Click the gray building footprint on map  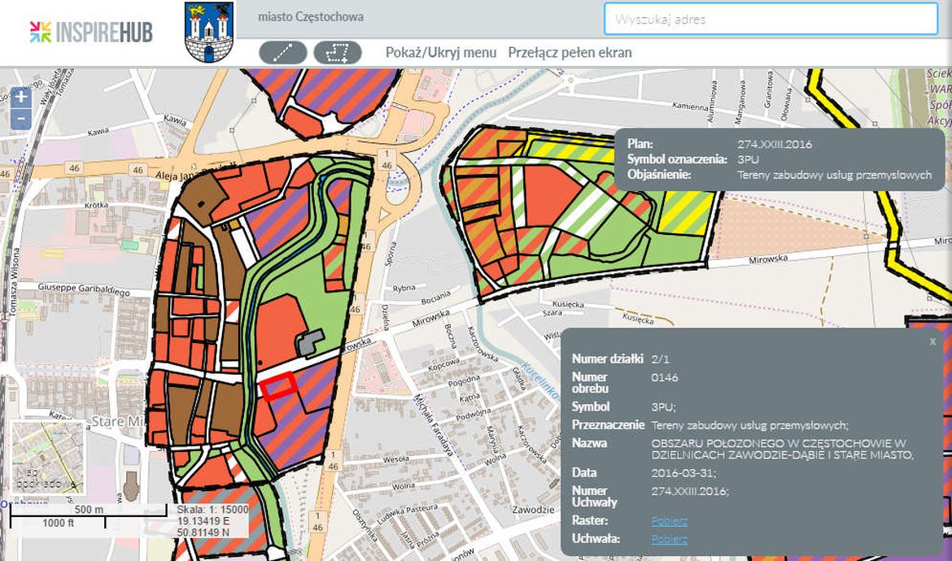point(310,344)
